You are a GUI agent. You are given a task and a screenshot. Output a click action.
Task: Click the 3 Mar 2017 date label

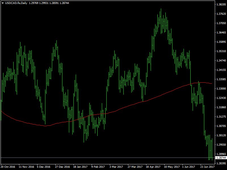117,167
